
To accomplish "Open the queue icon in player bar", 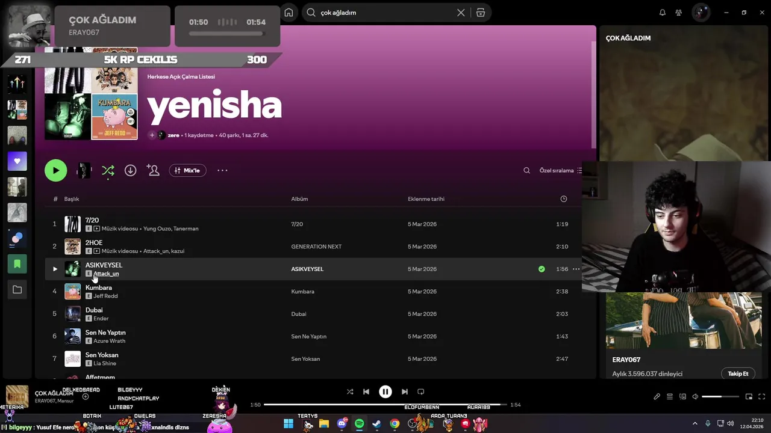I will (x=670, y=397).
